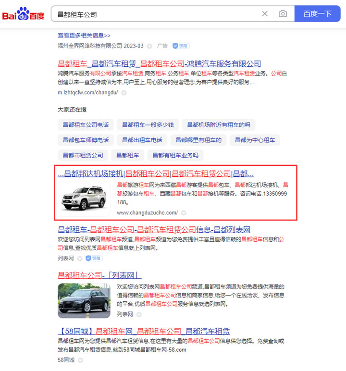Image resolution: width=346 pixels, height=371 pixels.
Task: Click the m.lzhtqcfw.com/changdu/ URL
Action: [x=87, y=93]
